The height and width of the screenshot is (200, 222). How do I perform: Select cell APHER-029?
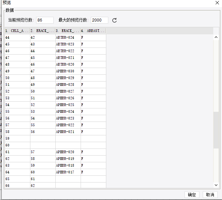click(x=68, y=78)
